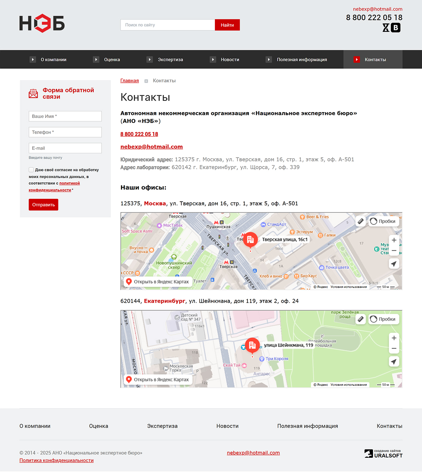Zoom out on the Yekaterinburg map
Image resolution: width=422 pixels, height=475 pixels.
[x=394, y=349]
